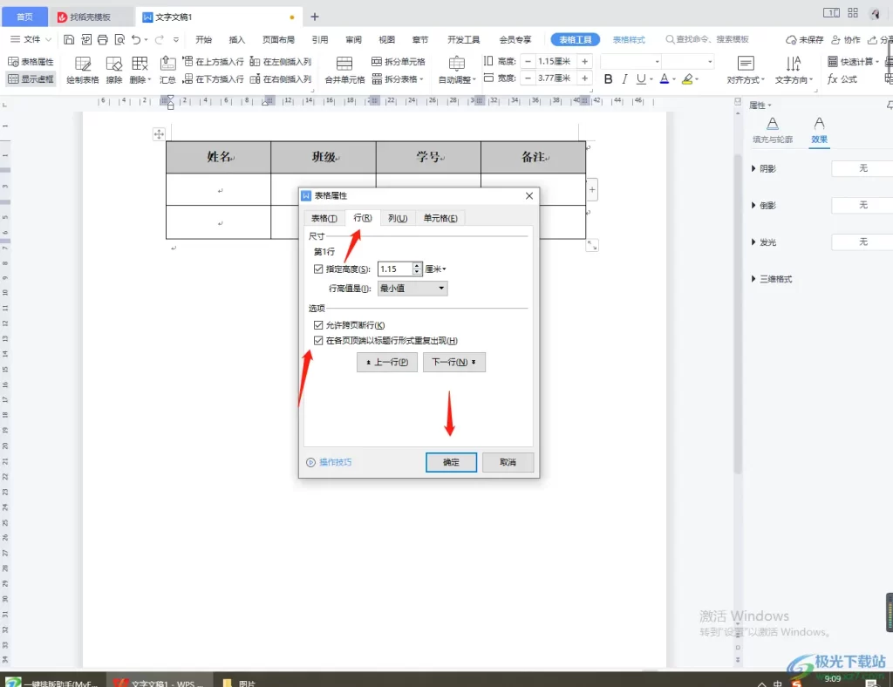Screen dimensions: 893x687
Task: Open the 页面布局 ribbon tab
Action: [278, 40]
